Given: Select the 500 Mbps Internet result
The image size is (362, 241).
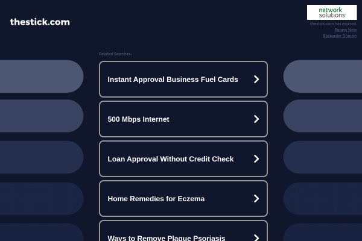Looking at the screenshot, I should click(183, 119).
